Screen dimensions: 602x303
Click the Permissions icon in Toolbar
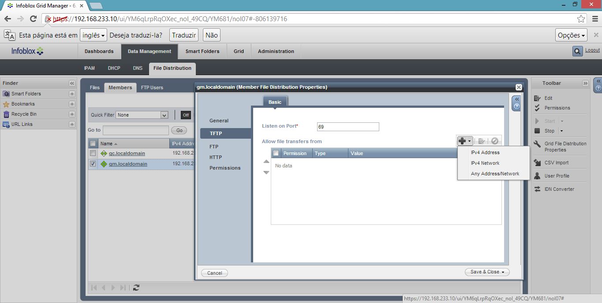[537, 108]
